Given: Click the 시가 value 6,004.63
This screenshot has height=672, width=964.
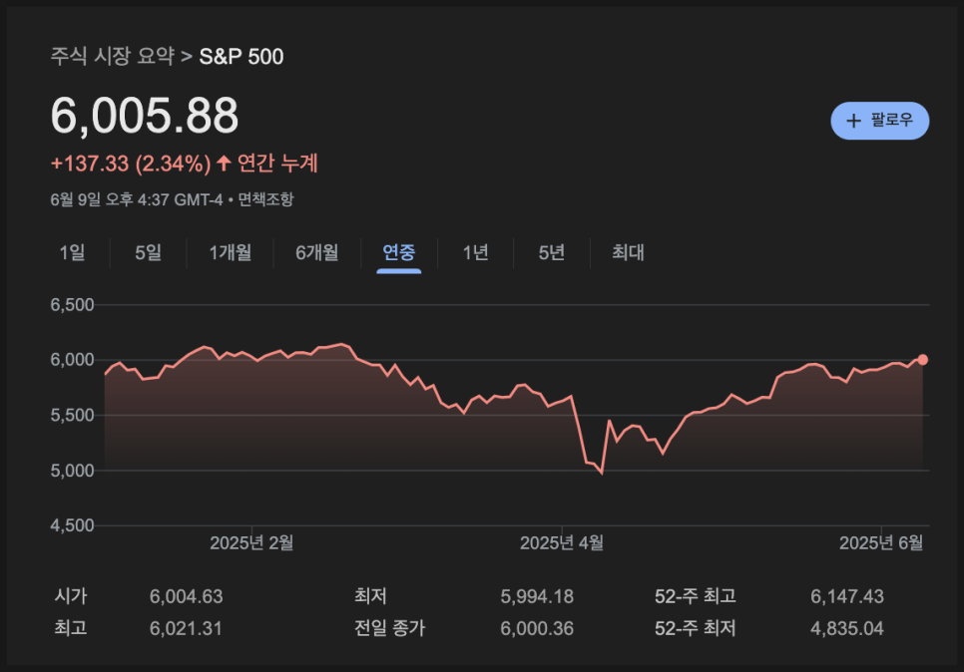Looking at the screenshot, I should [x=187, y=596].
